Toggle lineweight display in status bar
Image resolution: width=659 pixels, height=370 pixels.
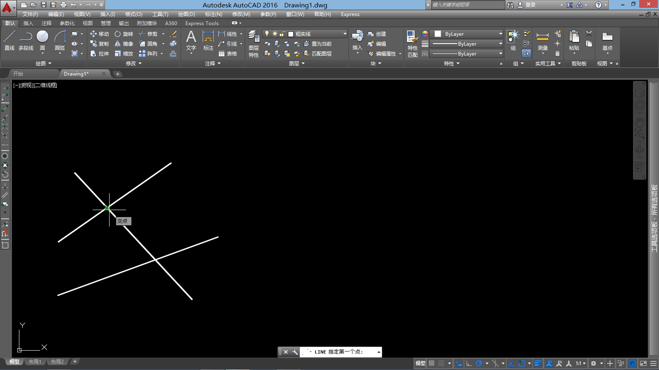[537, 363]
